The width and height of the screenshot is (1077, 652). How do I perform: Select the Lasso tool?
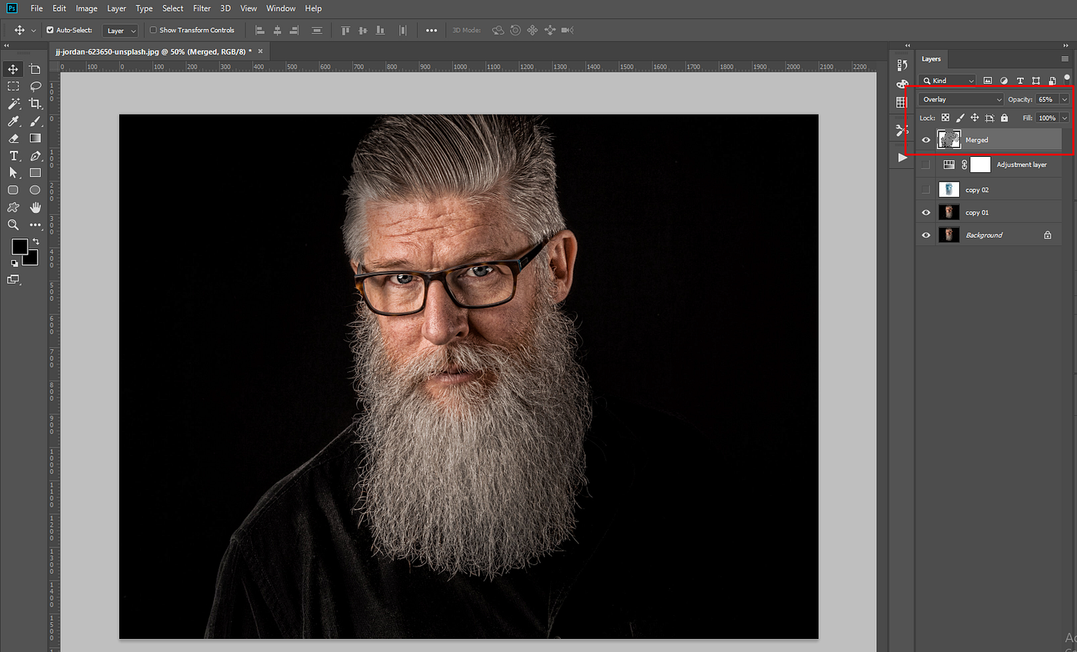click(x=35, y=86)
